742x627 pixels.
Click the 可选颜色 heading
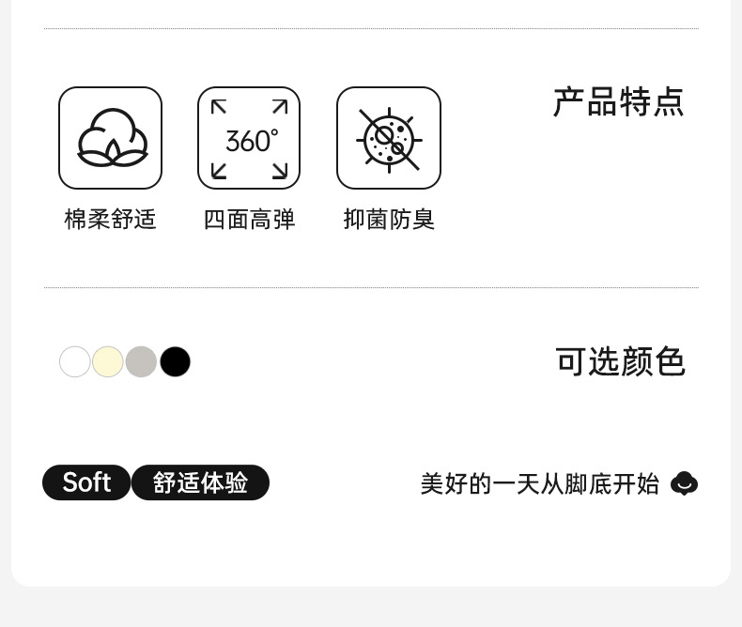tap(620, 361)
